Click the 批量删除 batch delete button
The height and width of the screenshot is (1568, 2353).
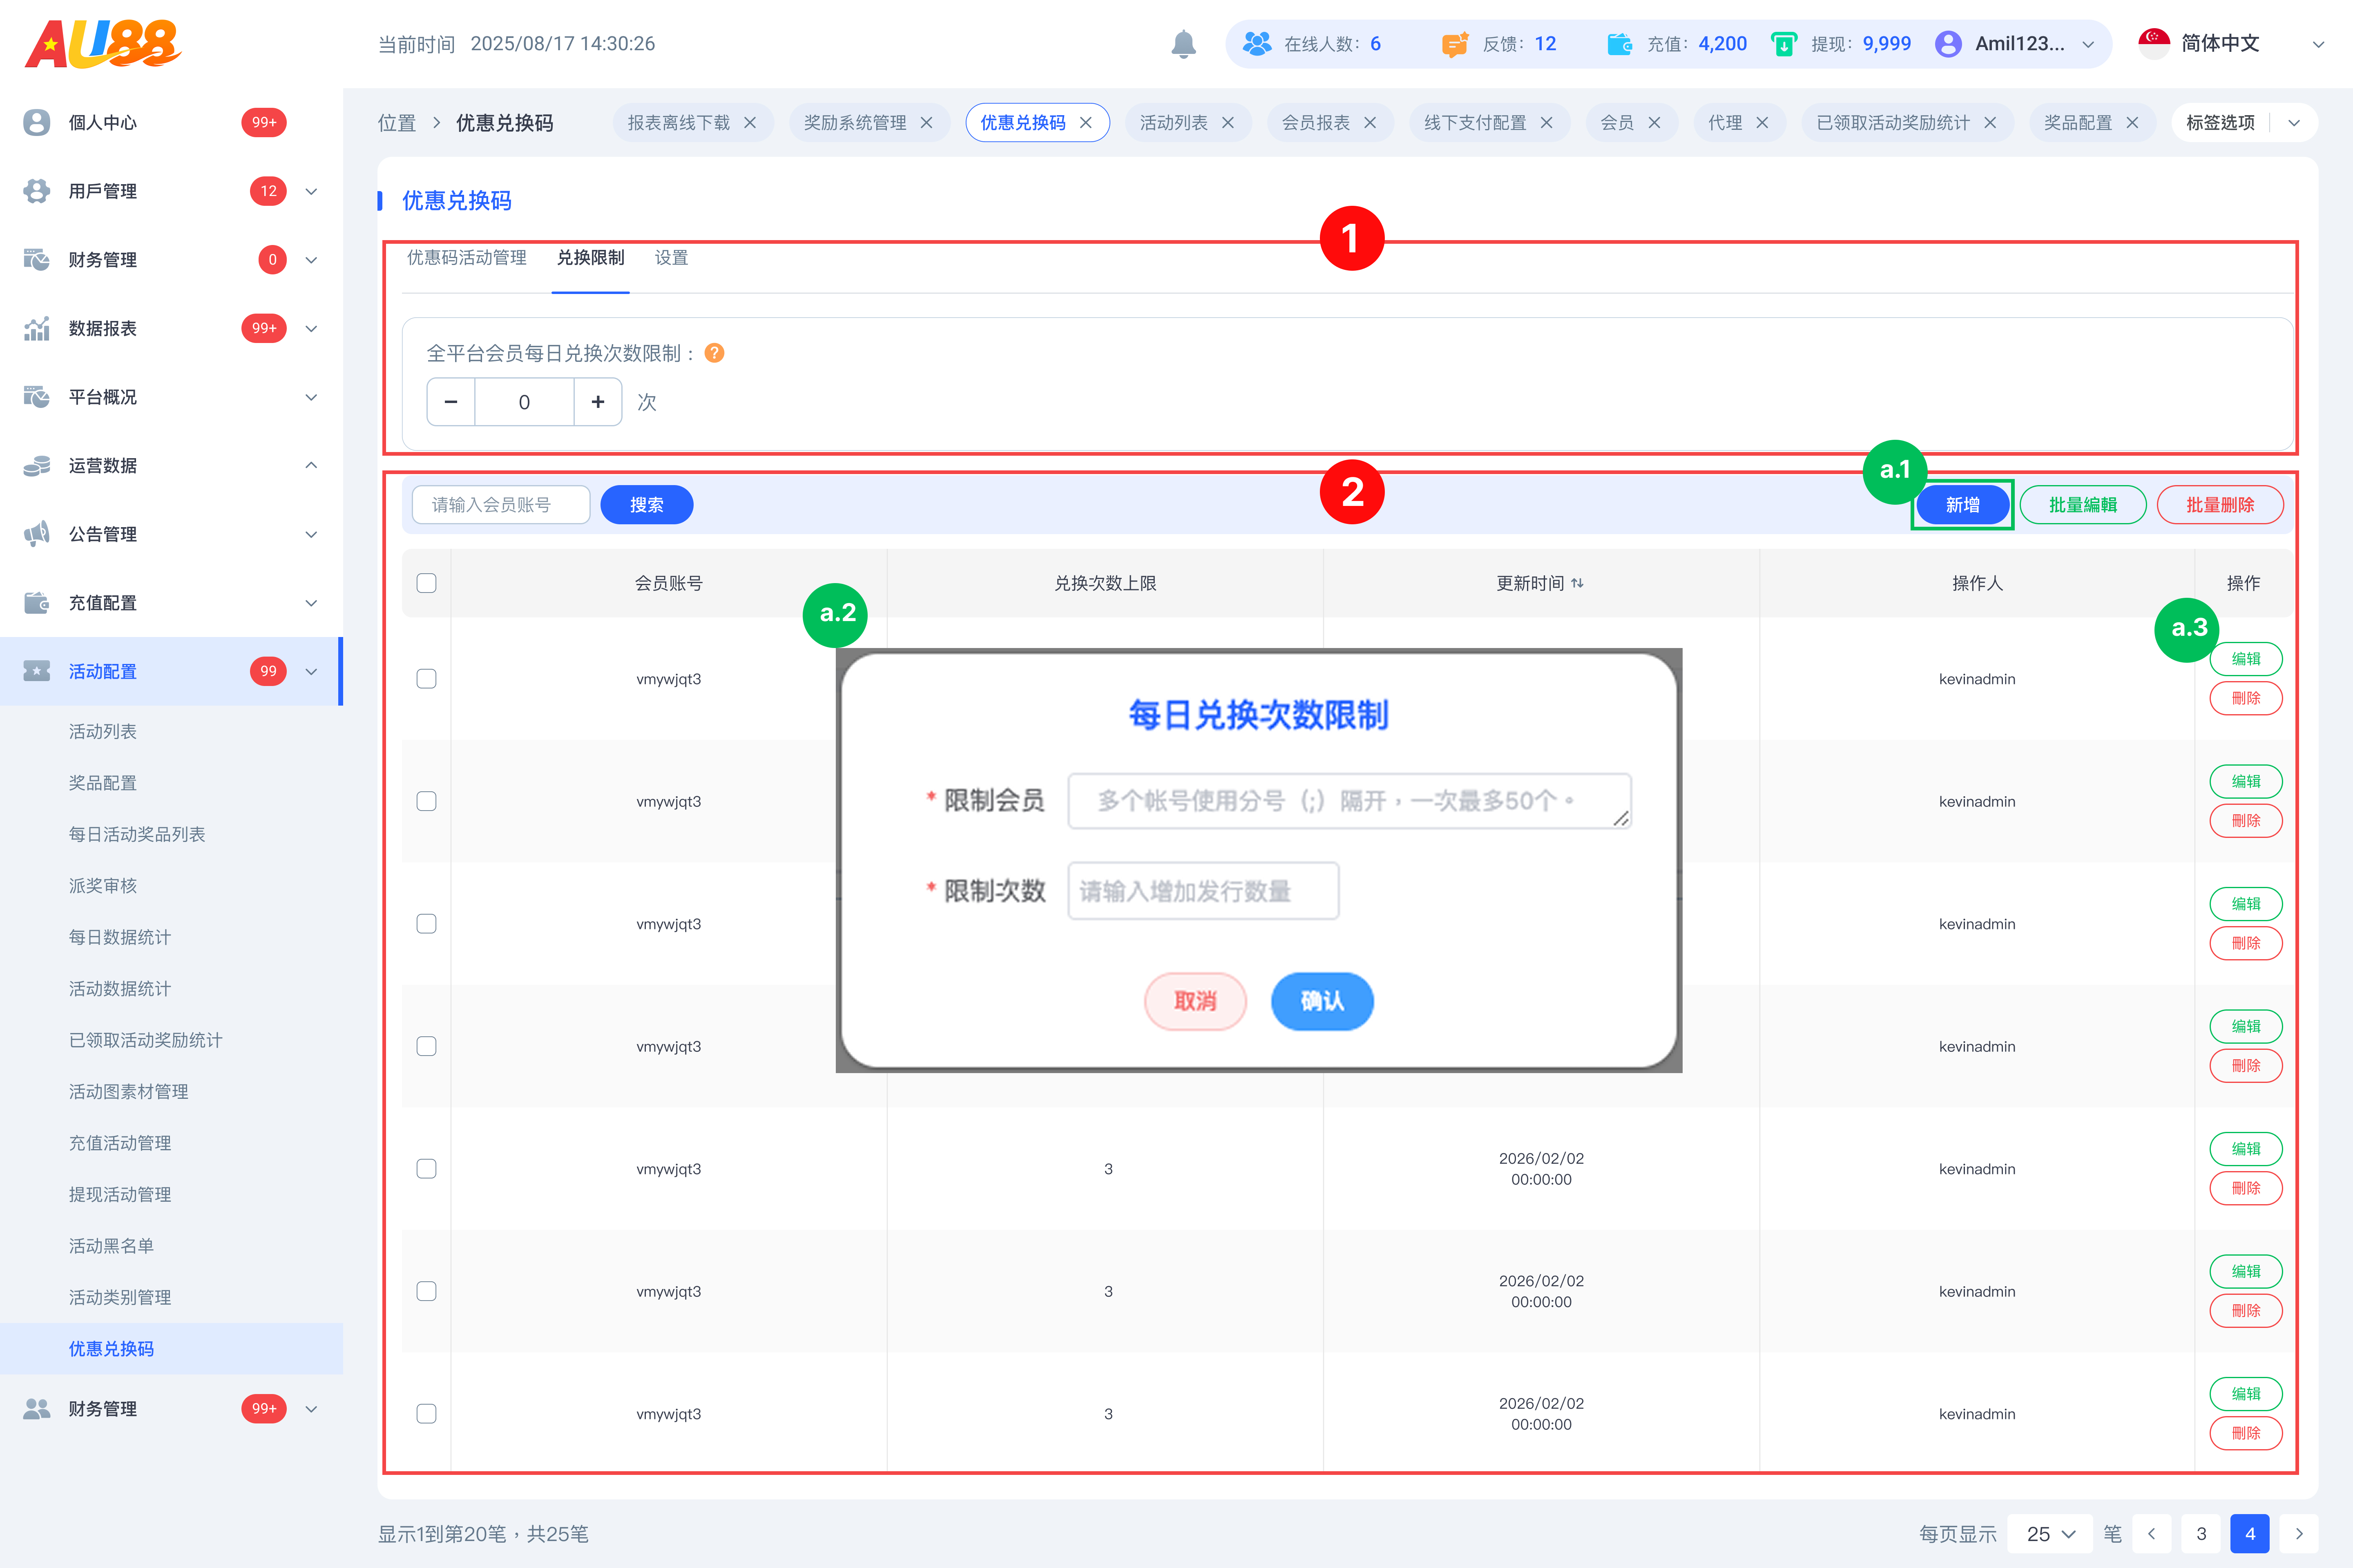(x=2220, y=504)
